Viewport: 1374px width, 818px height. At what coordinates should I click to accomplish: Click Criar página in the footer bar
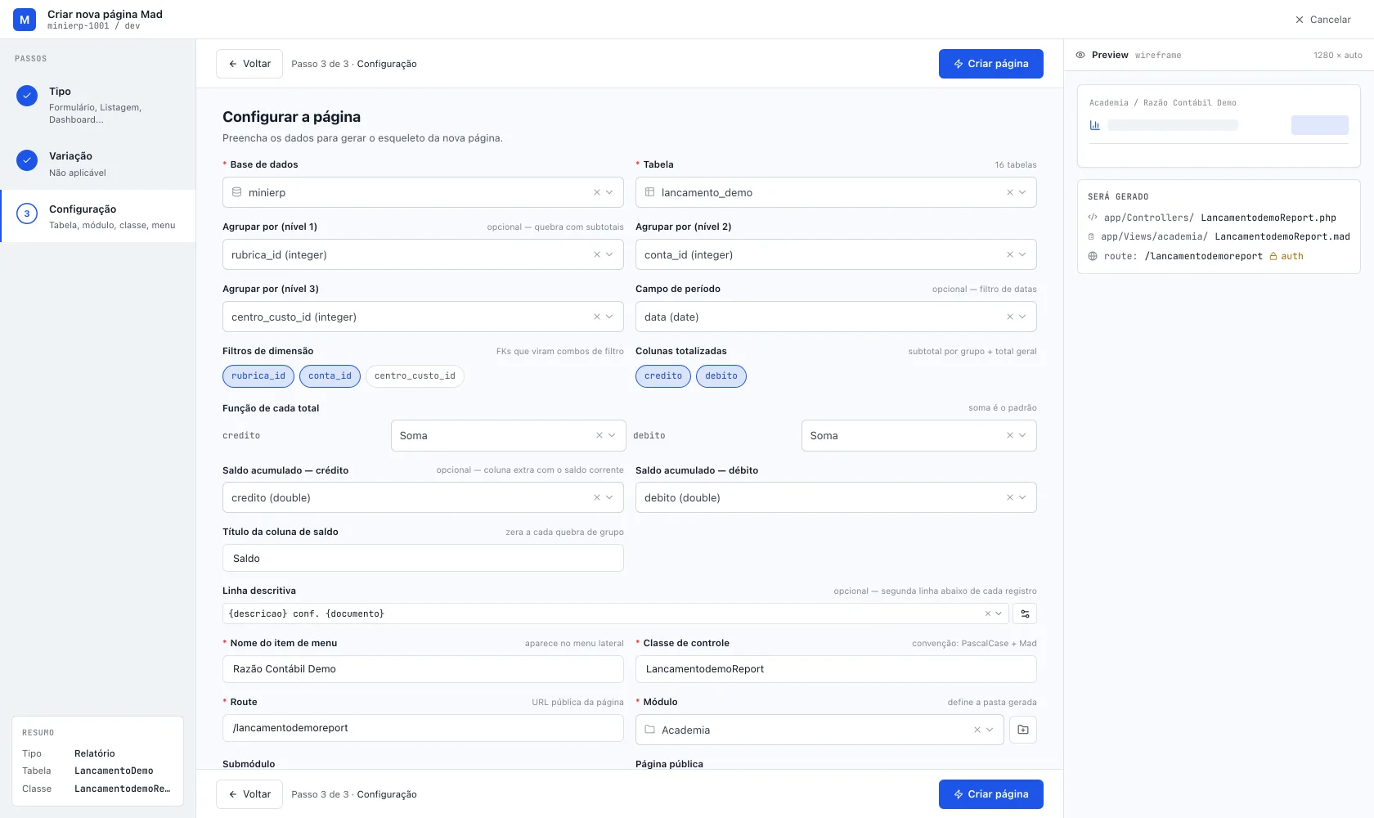point(991,794)
